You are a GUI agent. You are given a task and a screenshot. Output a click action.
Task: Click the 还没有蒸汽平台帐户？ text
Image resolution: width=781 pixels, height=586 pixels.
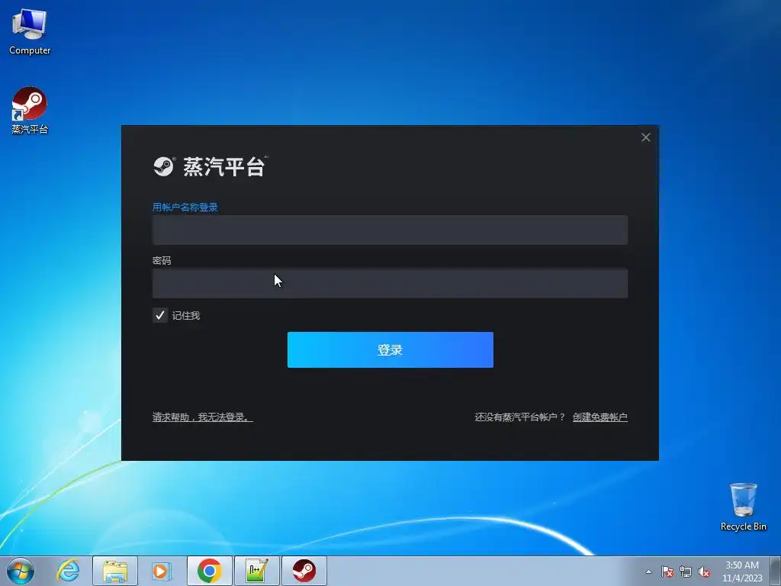519,417
